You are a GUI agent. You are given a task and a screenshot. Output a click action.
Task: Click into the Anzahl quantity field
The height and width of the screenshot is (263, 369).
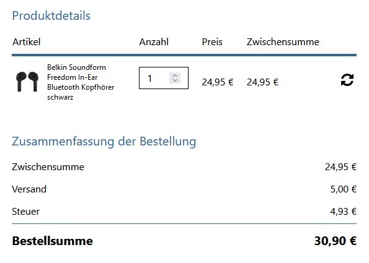(164, 78)
